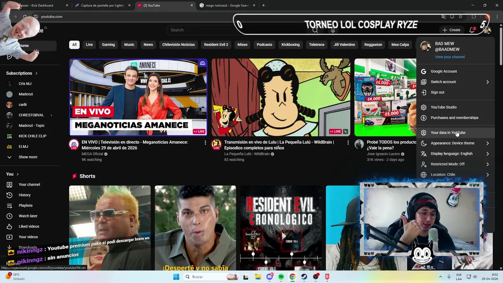
Task: Open Playlists sidebar icon
Action: 9,206
